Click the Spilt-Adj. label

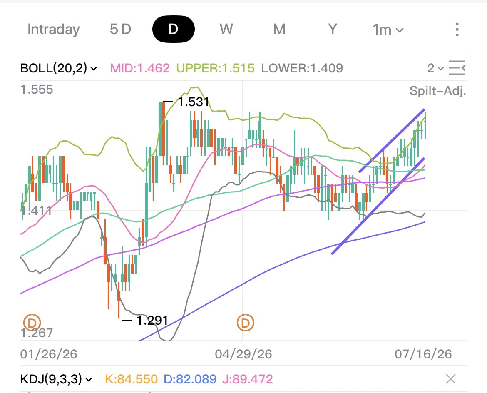438,91
